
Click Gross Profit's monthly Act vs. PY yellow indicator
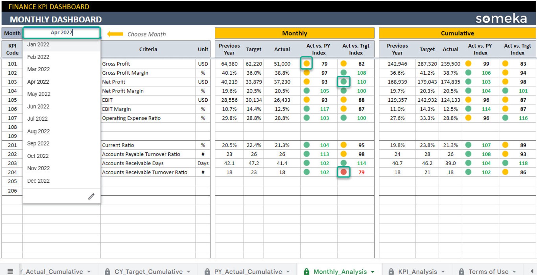306,64
